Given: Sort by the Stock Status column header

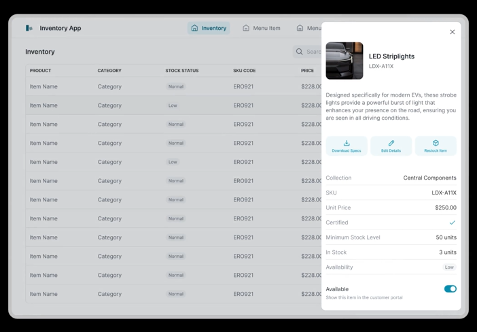Looking at the screenshot, I should pos(182,71).
